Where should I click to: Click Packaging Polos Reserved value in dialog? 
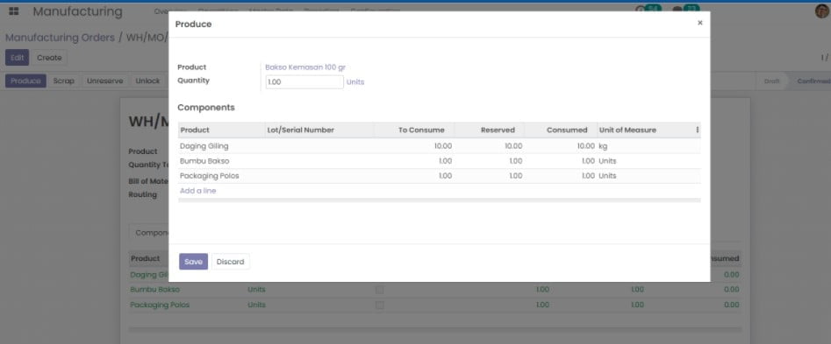point(516,175)
